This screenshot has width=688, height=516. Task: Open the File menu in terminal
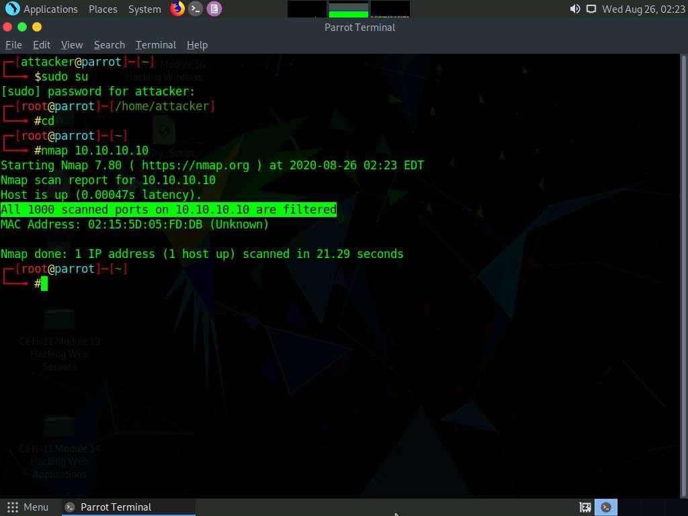13,45
